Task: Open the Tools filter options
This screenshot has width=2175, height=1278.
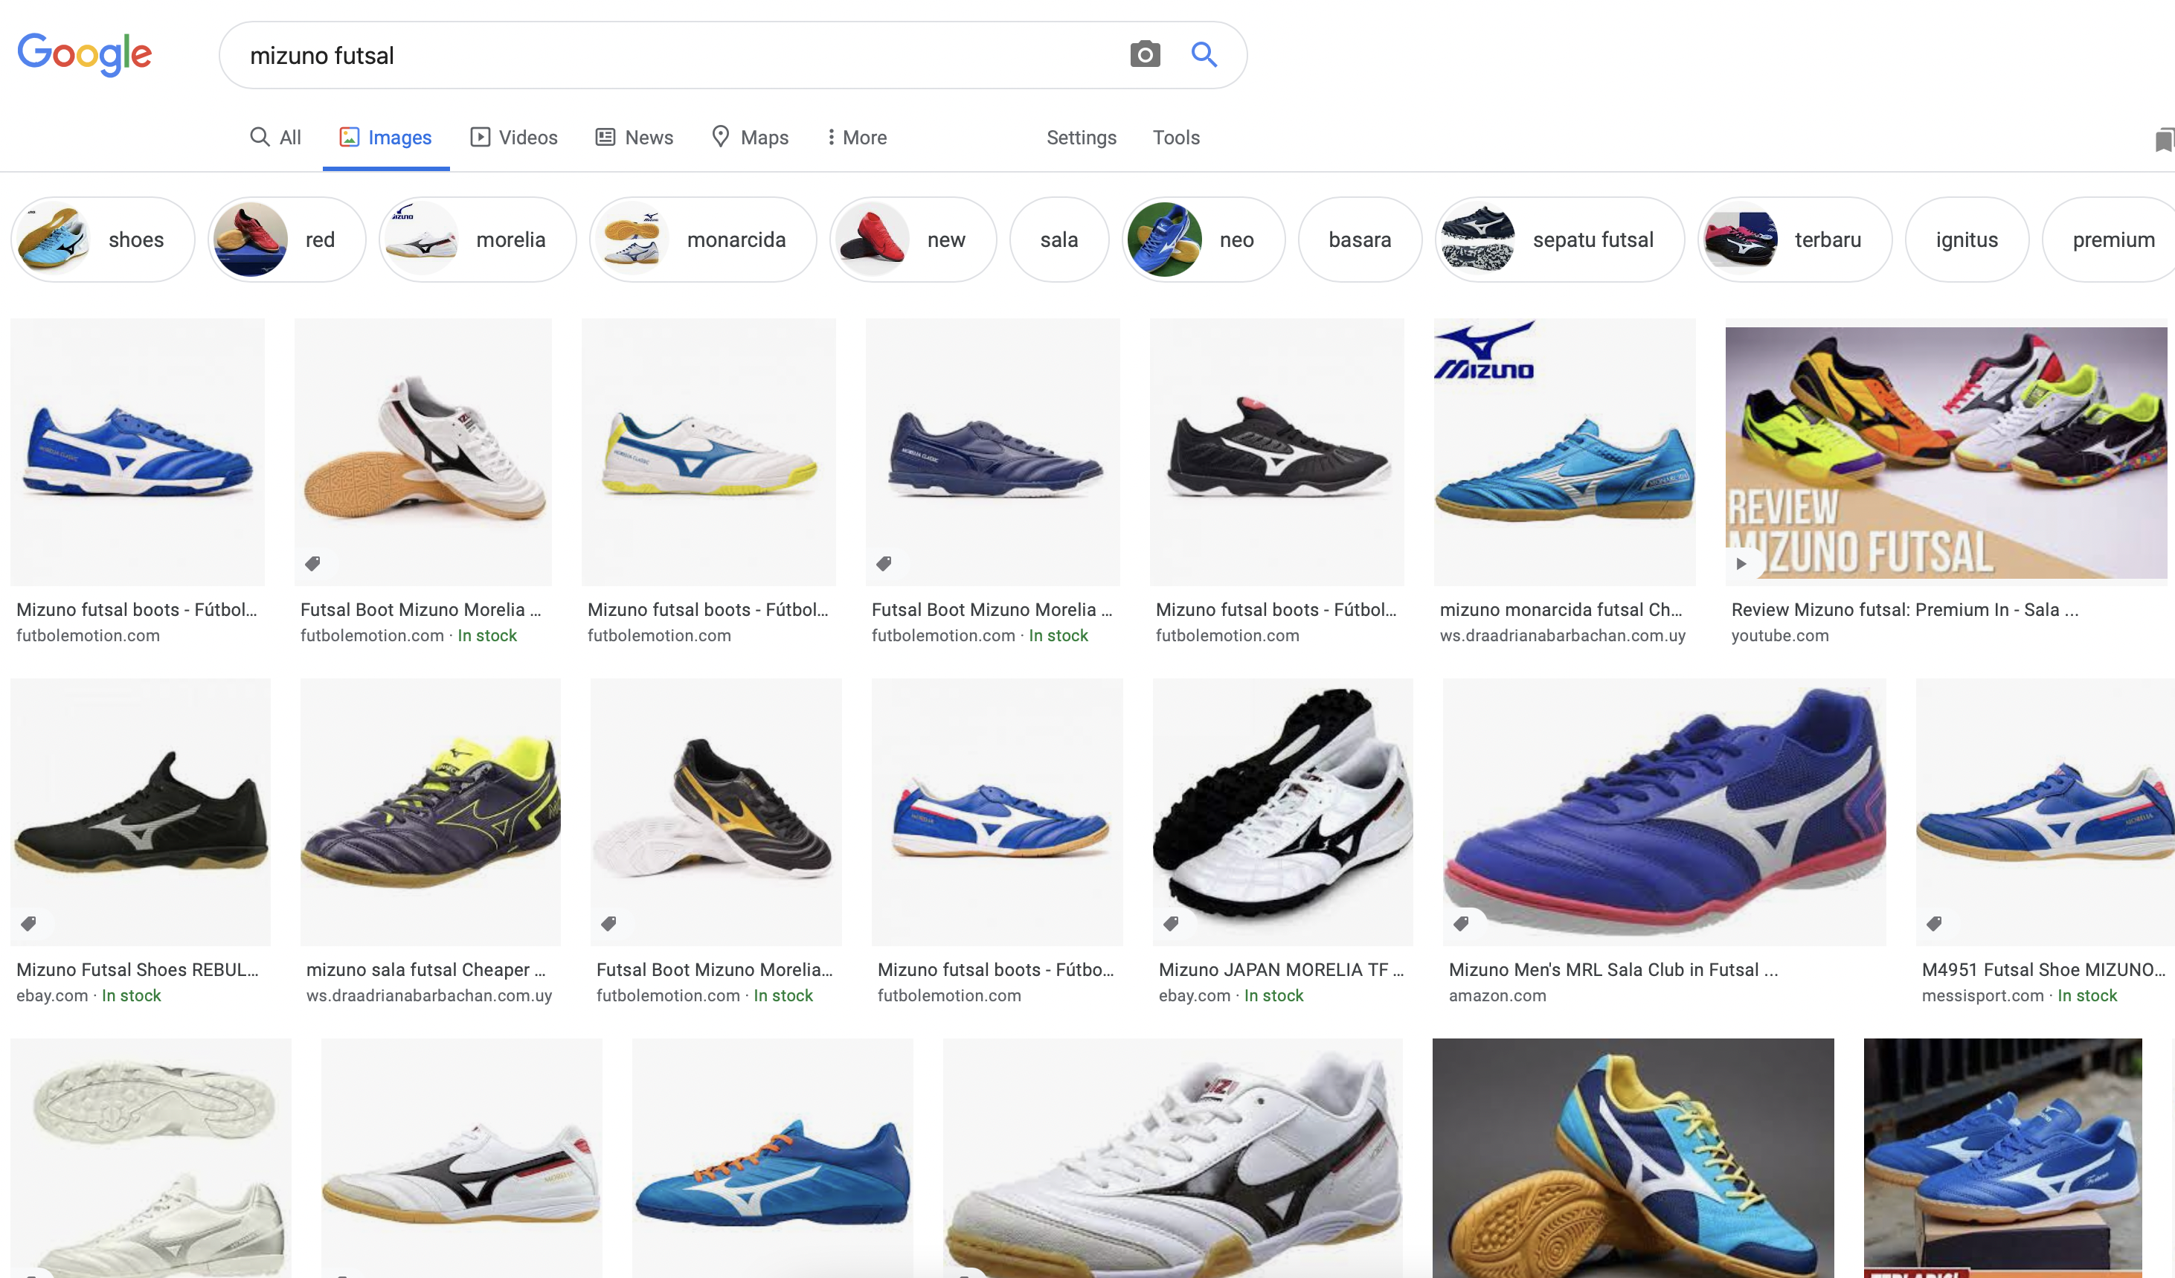Action: tap(1175, 137)
